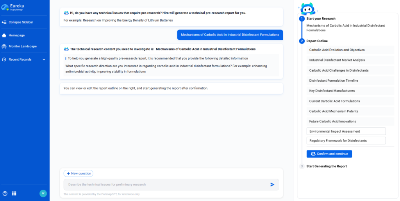Edit Regulatory Framework for Disinfectants field
Image resolution: width=400 pixels, height=201 pixels.
click(346, 140)
